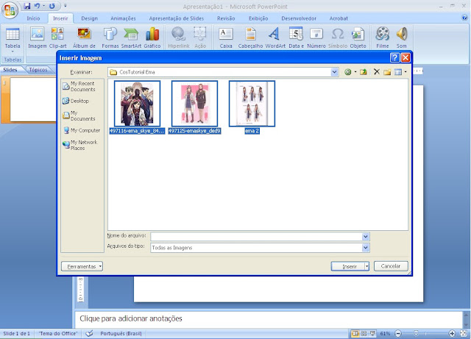Open Customize Quick Access Toolbar arrow
The height and width of the screenshot is (339, 471).
click(x=65, y=6)
